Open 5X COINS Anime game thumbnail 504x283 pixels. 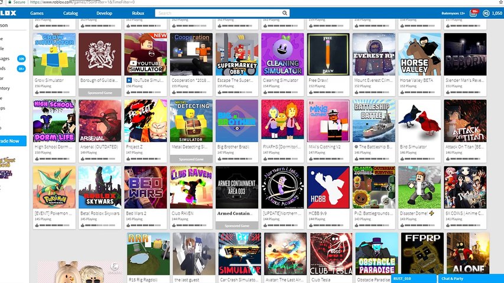[x=465, y=187]
